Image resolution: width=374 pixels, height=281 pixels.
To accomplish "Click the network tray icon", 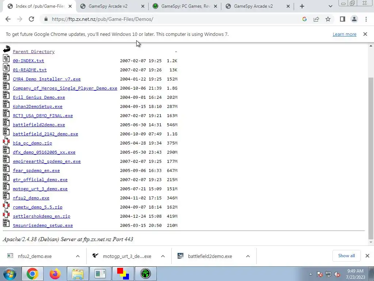I will [328, 274].
